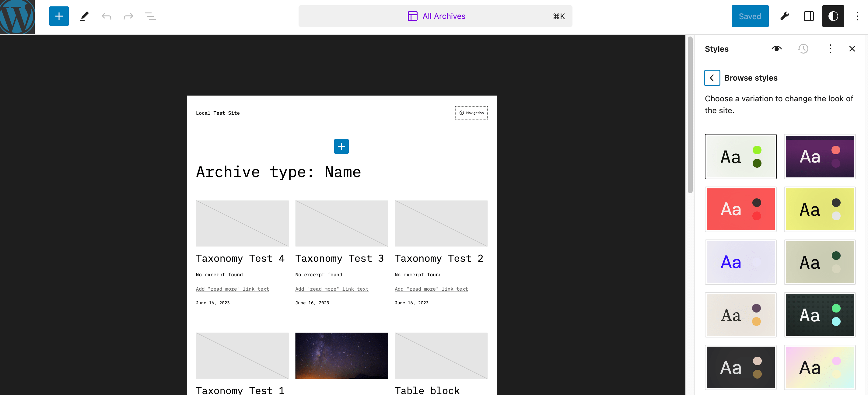Screen dimensions: 868x395
Task: Click the Styles panel title
Action: (x=716, y=49)
